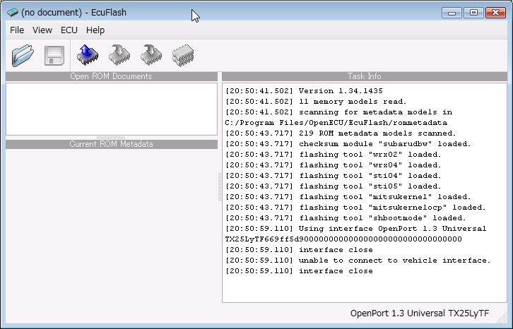Click the first gray down-arrow chip icon
This screenshot has height=329, width=513.
pyautogui.click(x=119, y=55)
